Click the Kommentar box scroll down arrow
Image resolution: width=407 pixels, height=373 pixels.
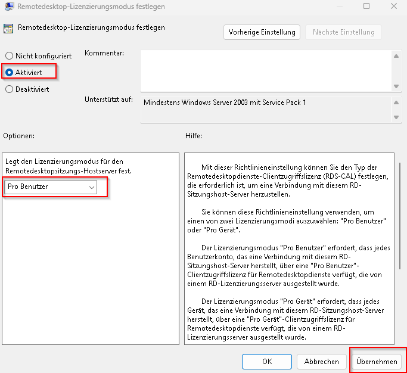[x=396, y=86]
